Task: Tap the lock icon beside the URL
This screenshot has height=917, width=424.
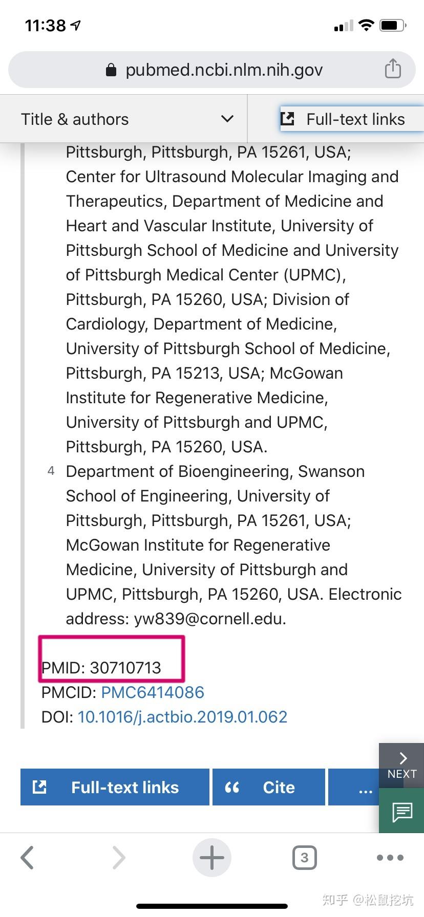Action: point(111,70)
